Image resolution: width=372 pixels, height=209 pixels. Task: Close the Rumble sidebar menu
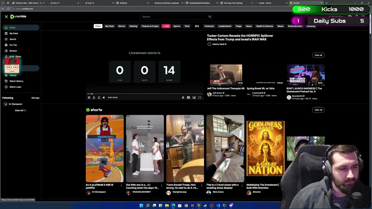pyautogui.click(x=6, y=17)
